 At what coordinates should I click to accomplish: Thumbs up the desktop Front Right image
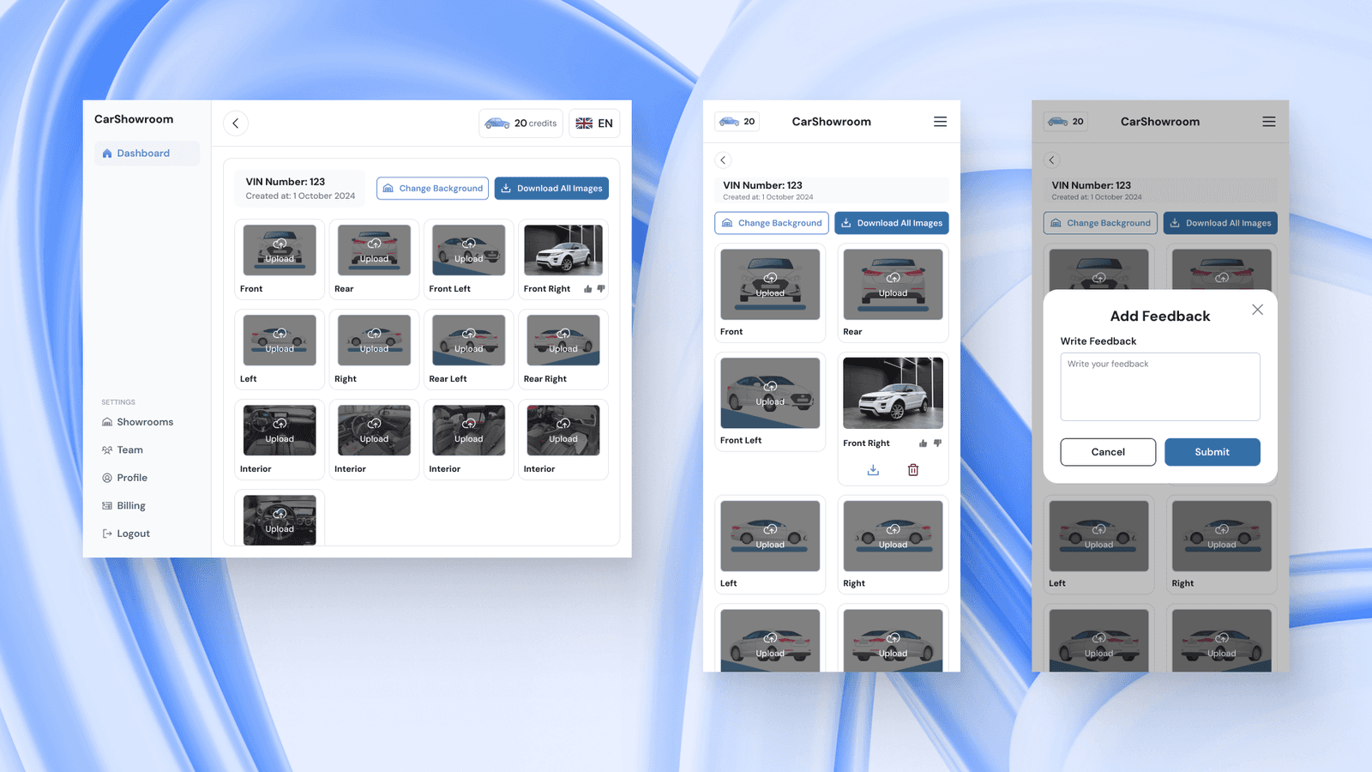click(587, 289)
